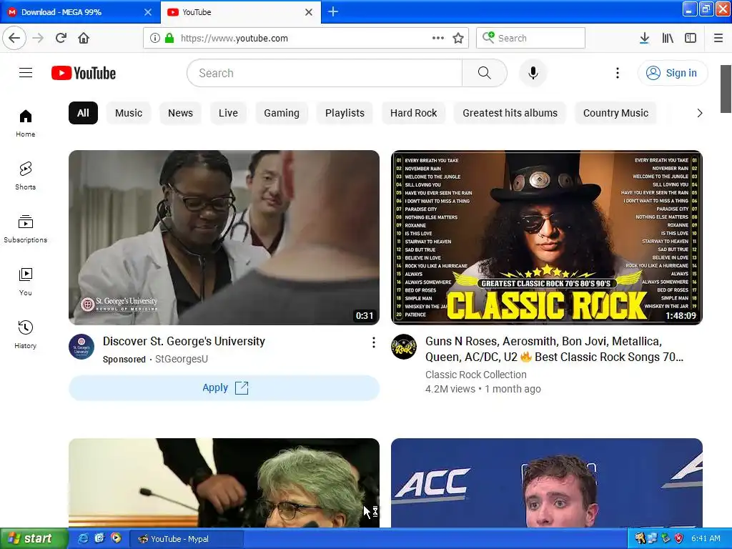
Task: Open the Windows start menu
Action: pos(34,538)
